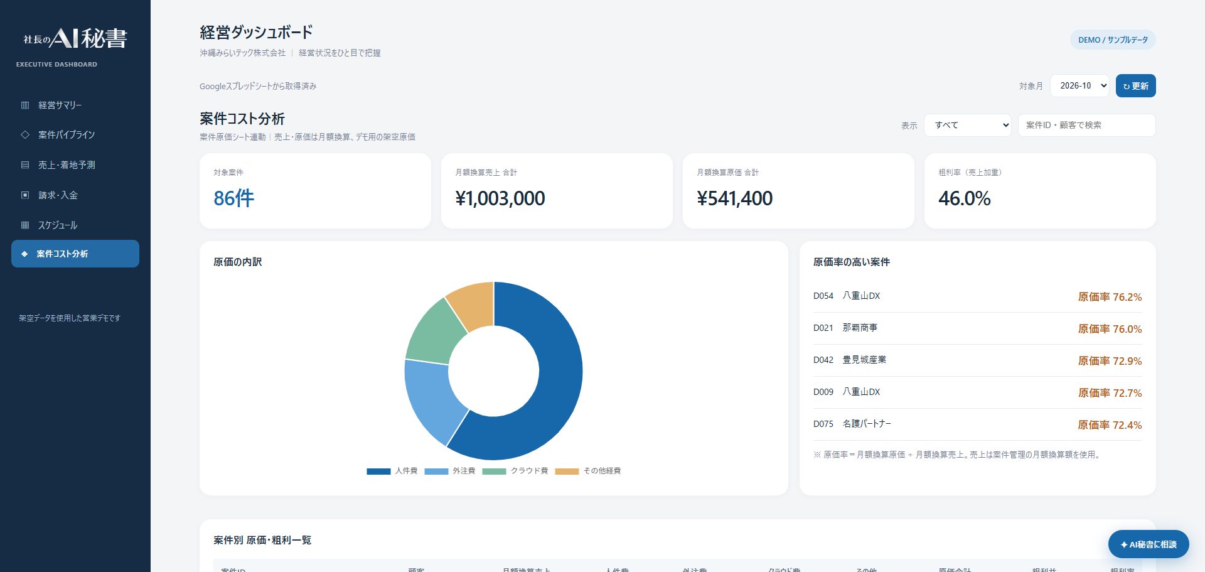Click the 案件別 原価・粗利一覧 heading
Viewport: 1205px width, 572px height.
(x=262, y=540)
